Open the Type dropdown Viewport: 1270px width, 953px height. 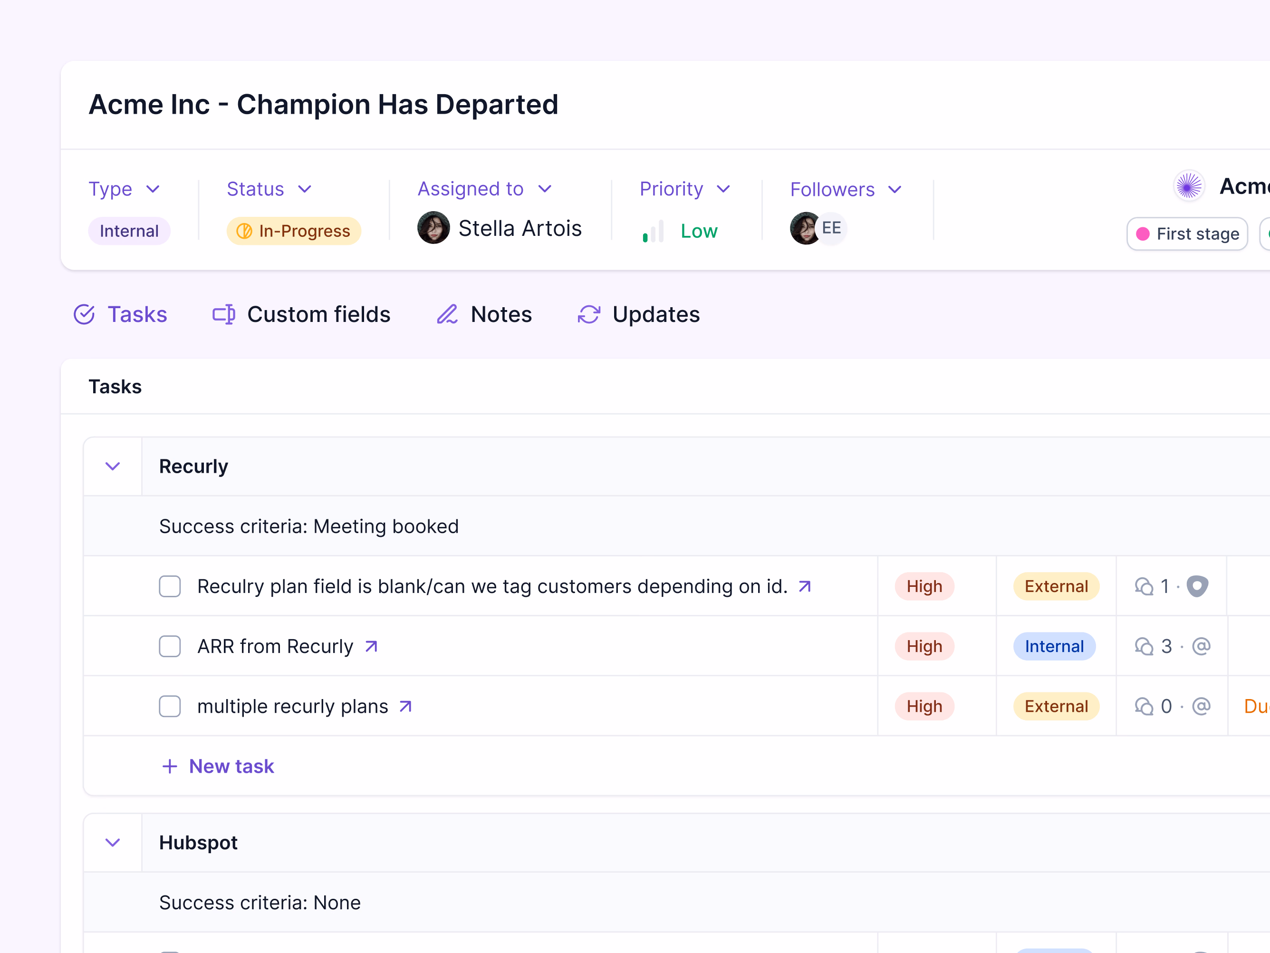click(124, 189)
